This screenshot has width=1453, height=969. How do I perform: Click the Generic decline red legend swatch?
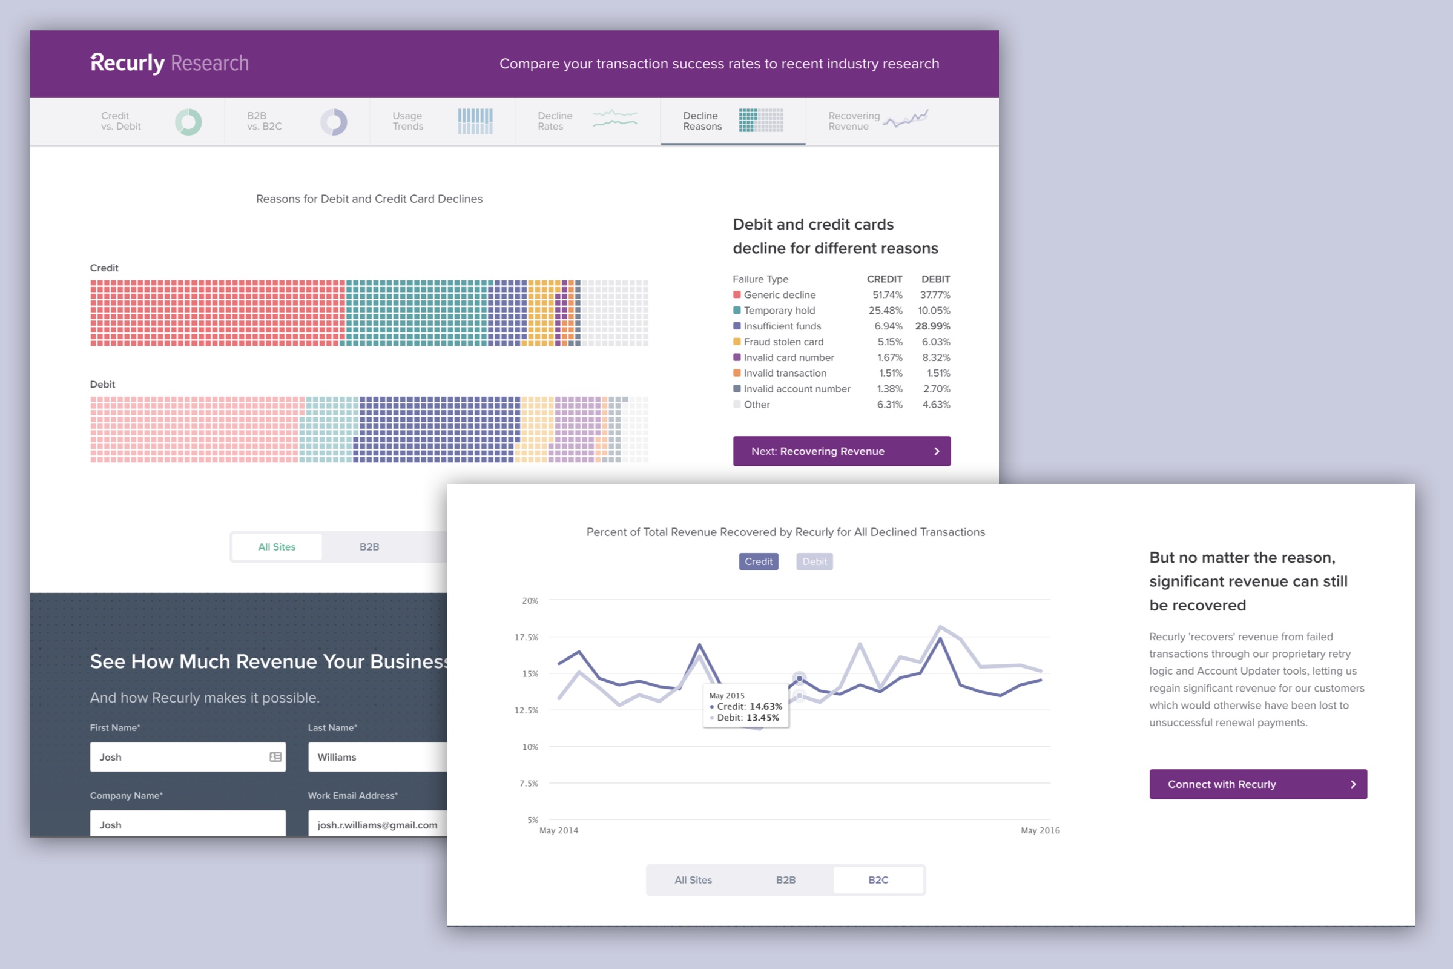[x=736, y=295]
